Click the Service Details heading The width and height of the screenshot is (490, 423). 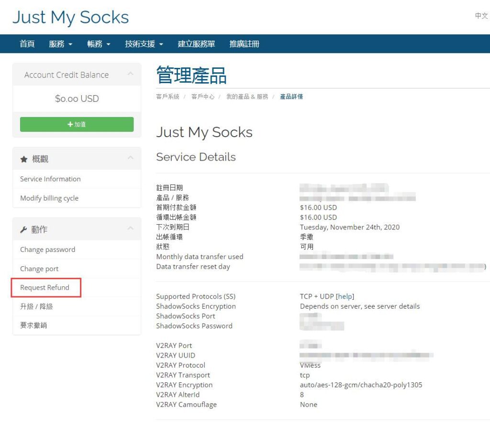click(196, 157)
